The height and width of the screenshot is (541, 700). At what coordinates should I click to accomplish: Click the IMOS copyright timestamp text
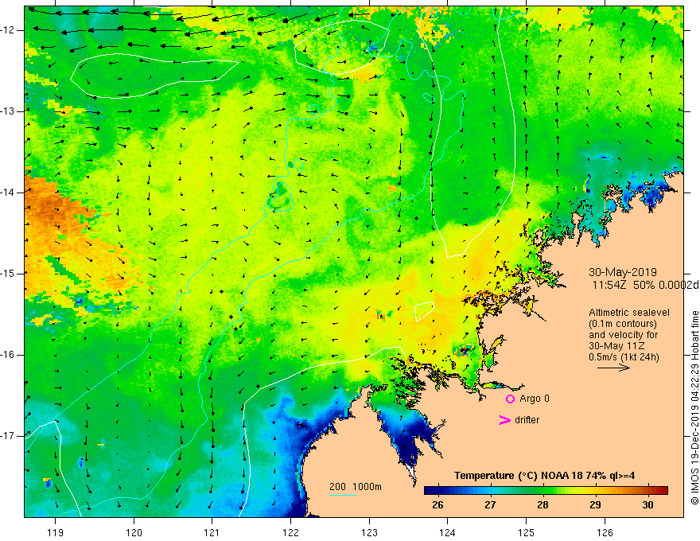point(694,408)
